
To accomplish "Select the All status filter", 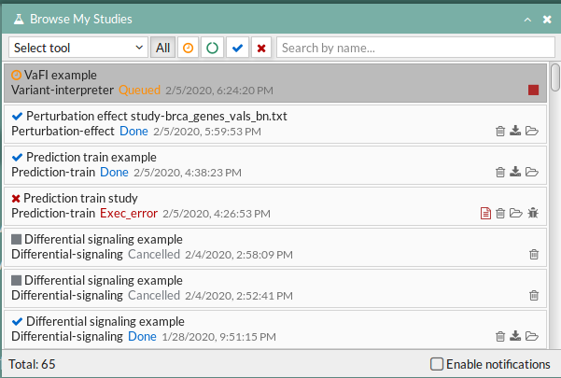I will click(162, 48).
